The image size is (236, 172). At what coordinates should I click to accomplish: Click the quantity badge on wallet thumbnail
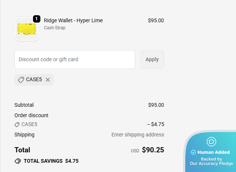click(36, 19)
